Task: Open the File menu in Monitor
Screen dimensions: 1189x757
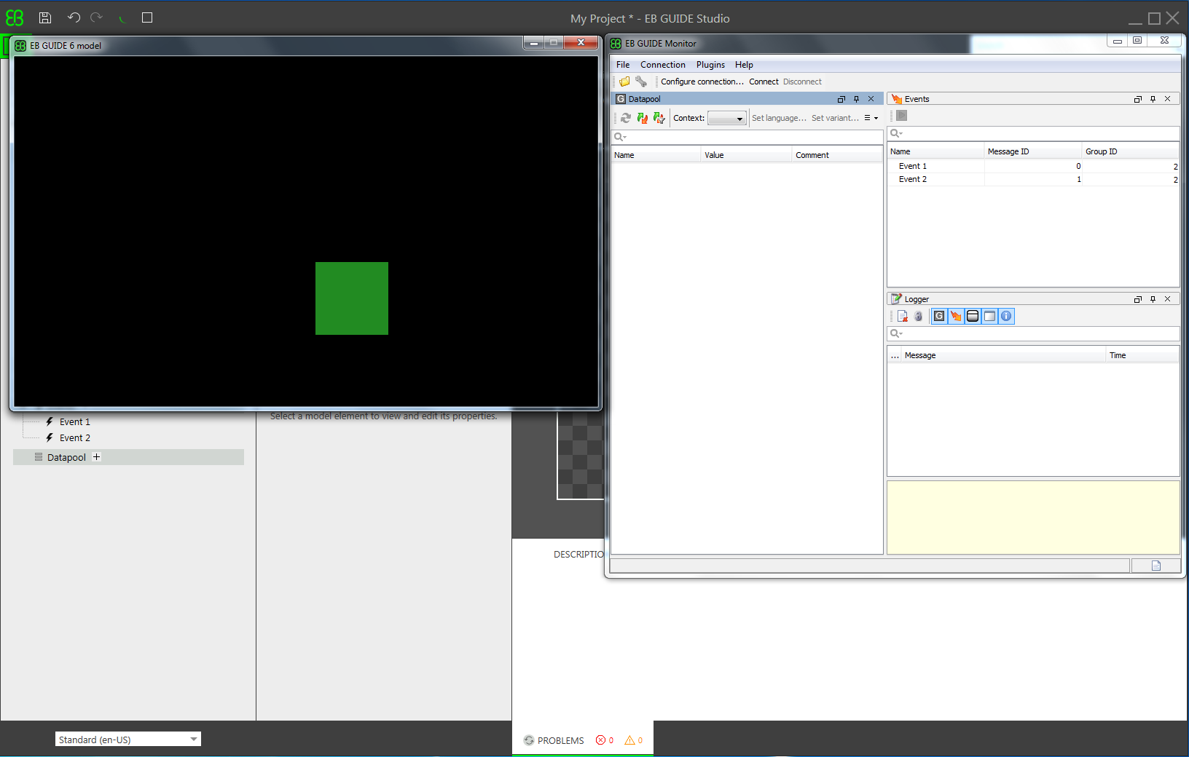Action: point(623,65)
